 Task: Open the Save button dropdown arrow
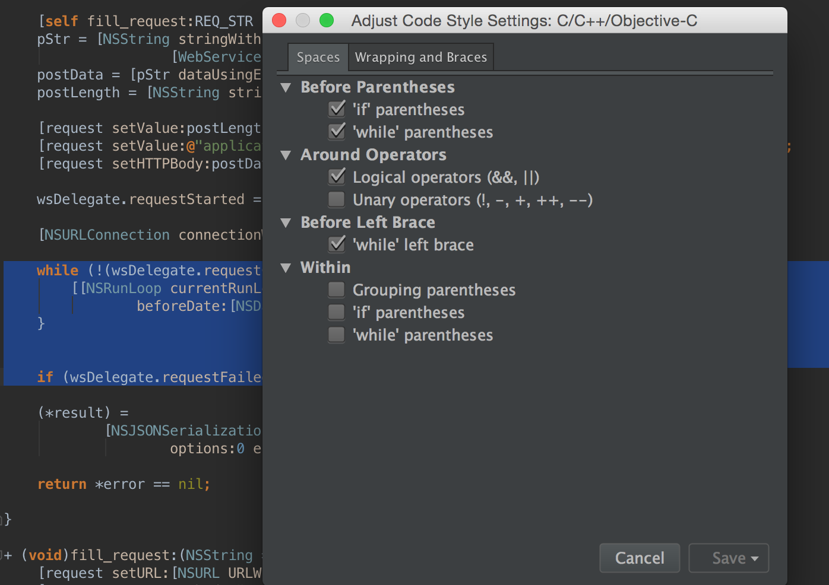[755, 558]
